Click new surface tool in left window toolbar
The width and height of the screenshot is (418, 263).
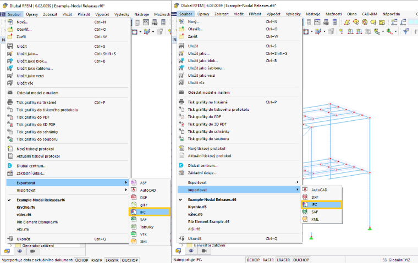coord(135,32)
